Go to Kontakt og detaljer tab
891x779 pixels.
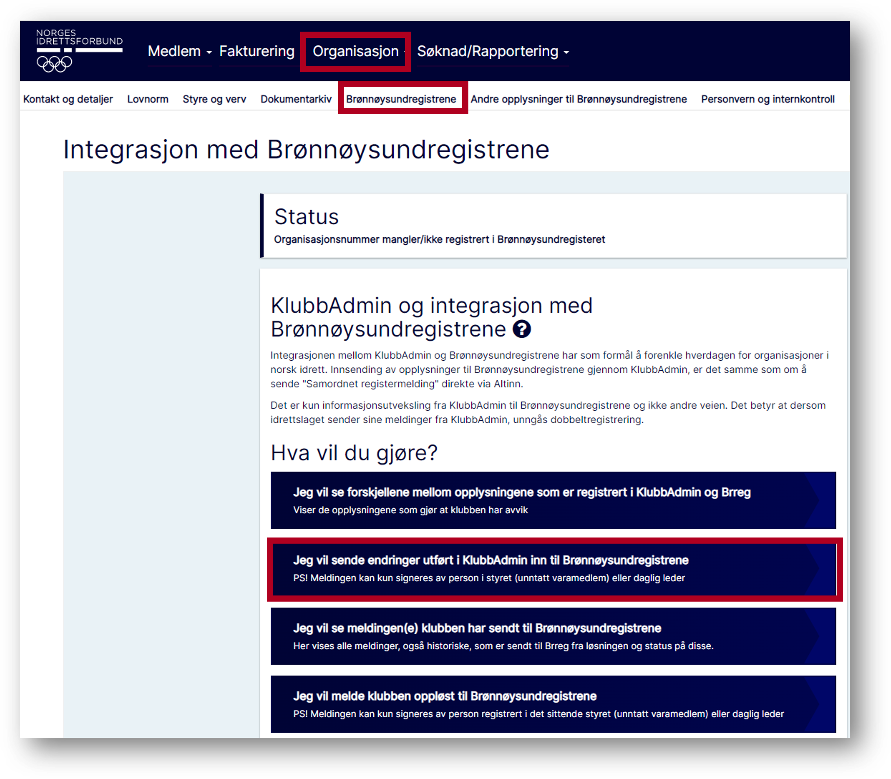pyautogui.click(x=68, y=99)
